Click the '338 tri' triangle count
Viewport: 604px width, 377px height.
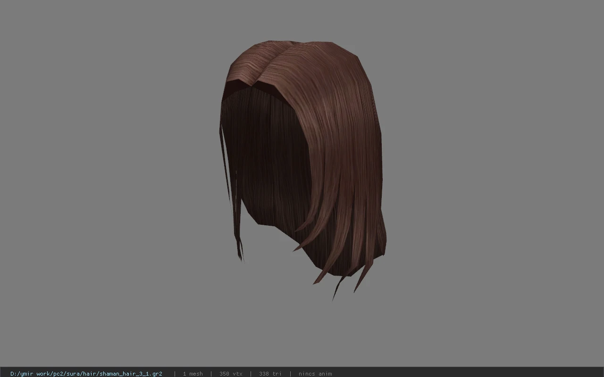(270, 374)
